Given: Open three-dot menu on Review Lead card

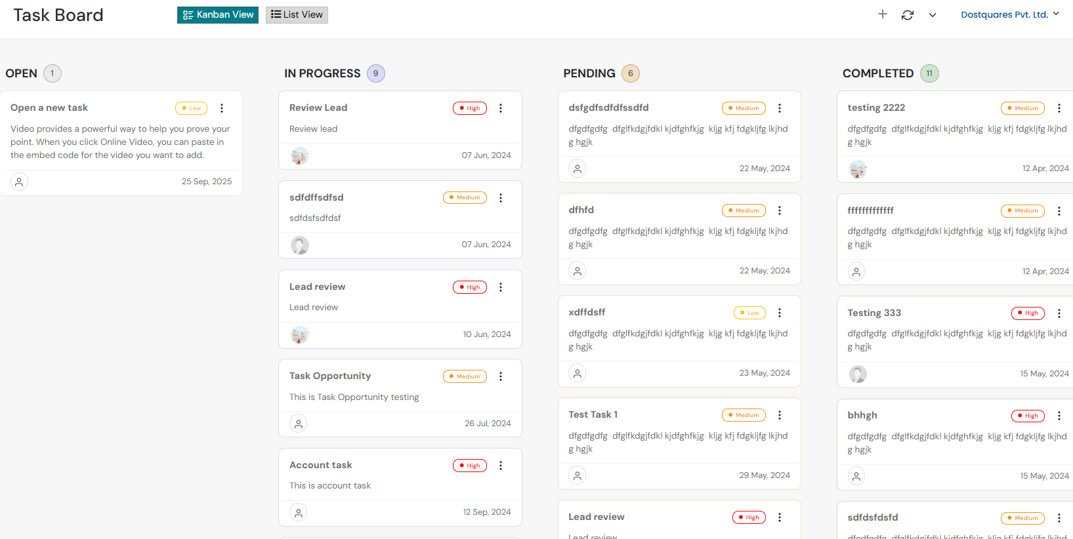Looking at the screenshot, I should [501, 108].
